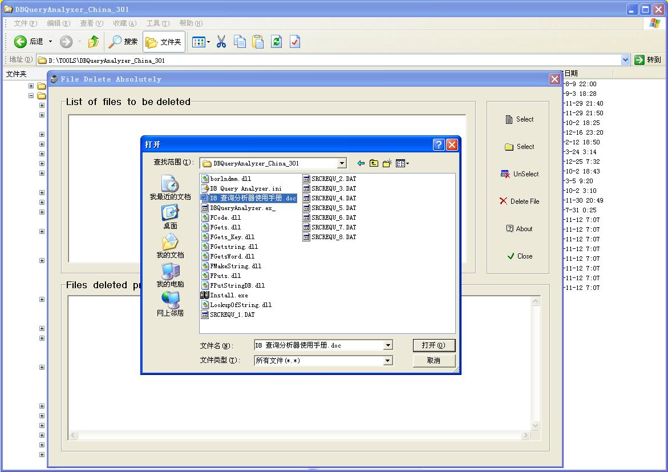Open the address bar dropdown arrow

coord(625,60)
